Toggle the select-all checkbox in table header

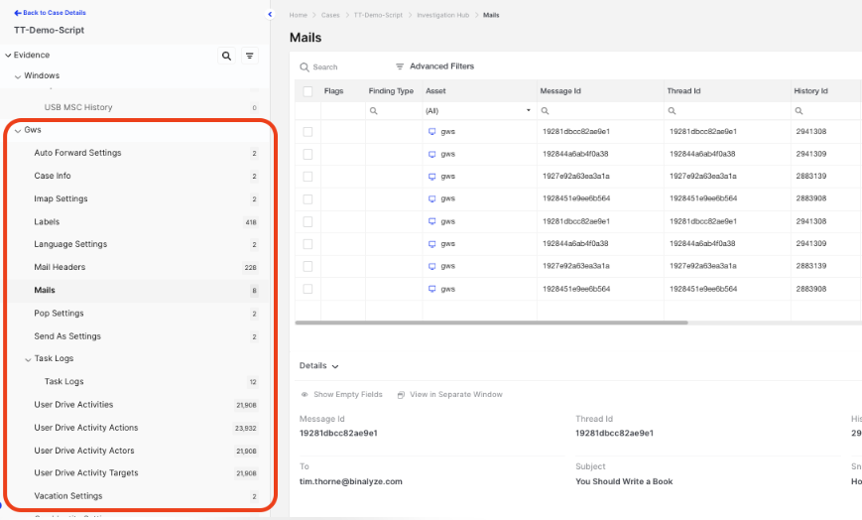pyautogui.click(x=308, y=91)
